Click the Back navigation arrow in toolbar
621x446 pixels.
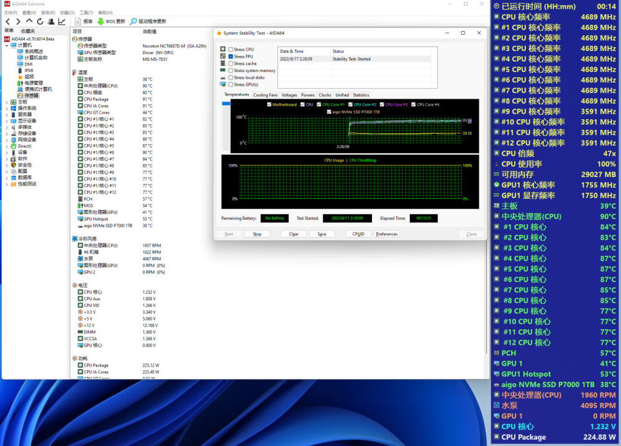8,21
